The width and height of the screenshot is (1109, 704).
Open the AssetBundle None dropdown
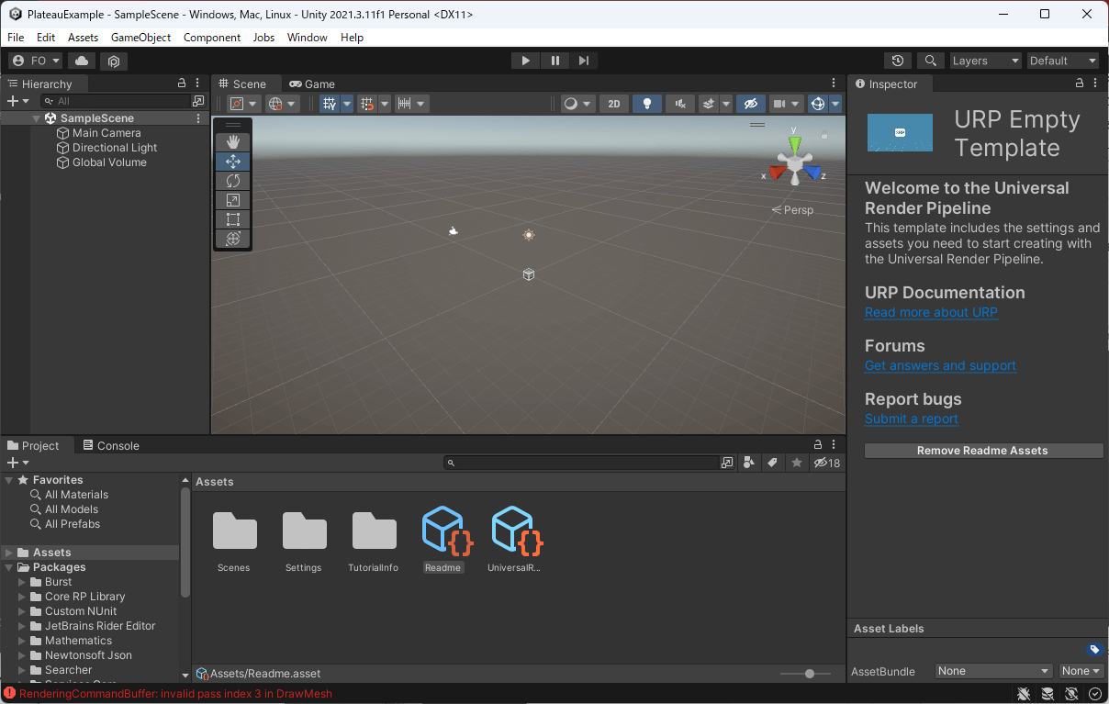point(992,671)
